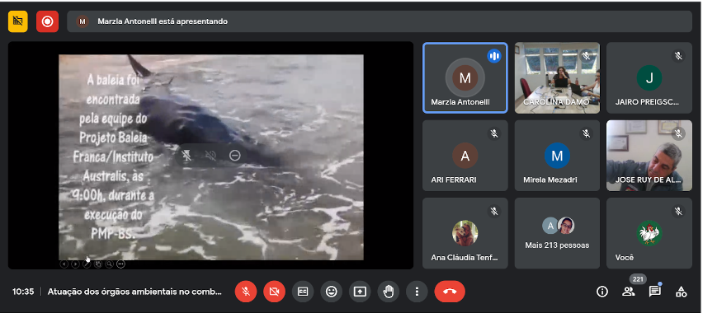
Task: Open the chat messages panel
Action: pyautogui.click(x=655, y=292)
